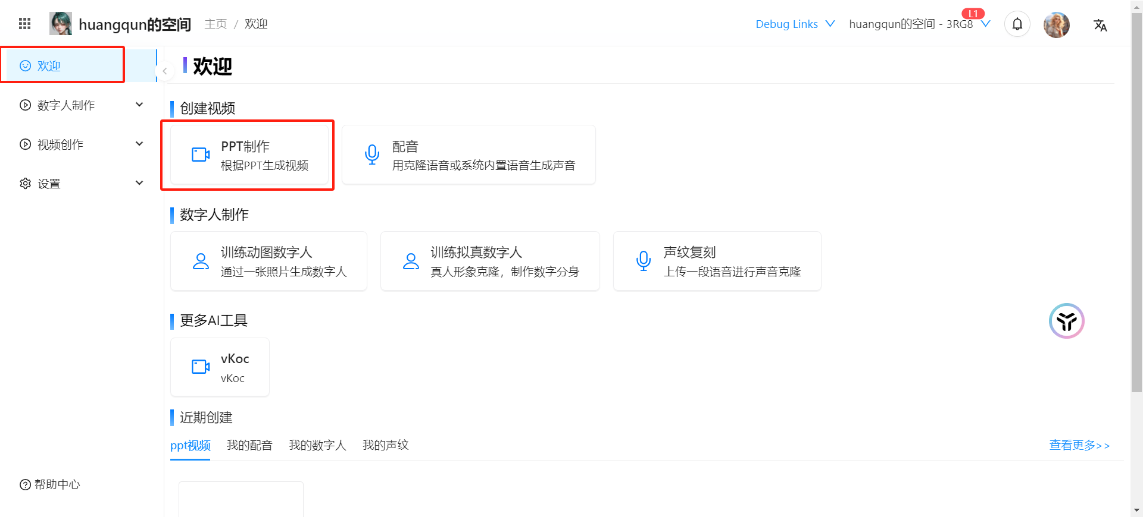Click the 欢迎 breadcrumb item
This screenshot has height=517, width=1143.
click(x=256, y=24)
